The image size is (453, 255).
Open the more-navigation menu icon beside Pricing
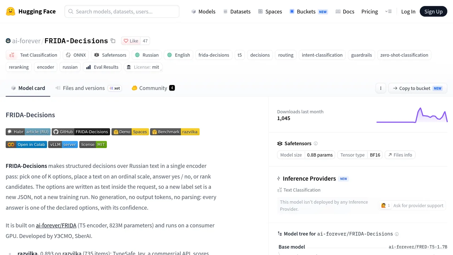coord(388,11)
